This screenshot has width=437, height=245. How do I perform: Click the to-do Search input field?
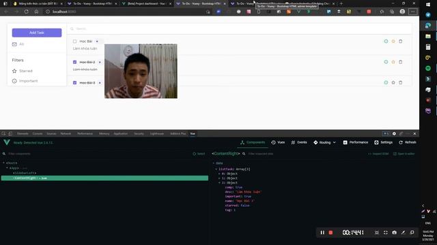point(240,29)
